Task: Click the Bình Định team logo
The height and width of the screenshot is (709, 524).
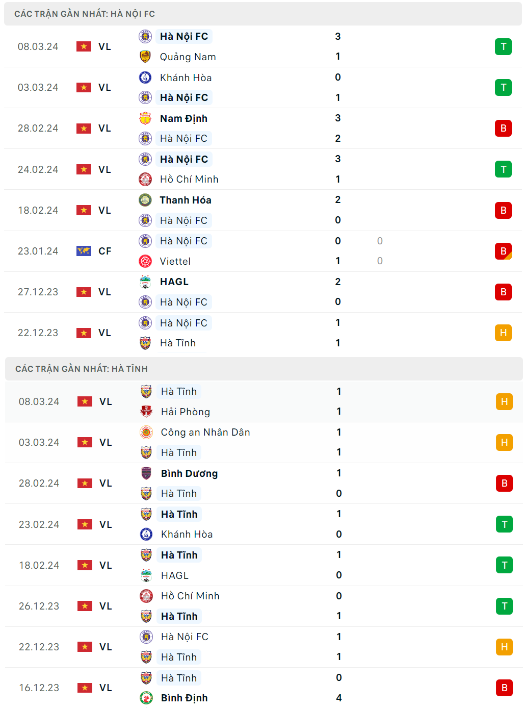Action: (x=146, y=698)
